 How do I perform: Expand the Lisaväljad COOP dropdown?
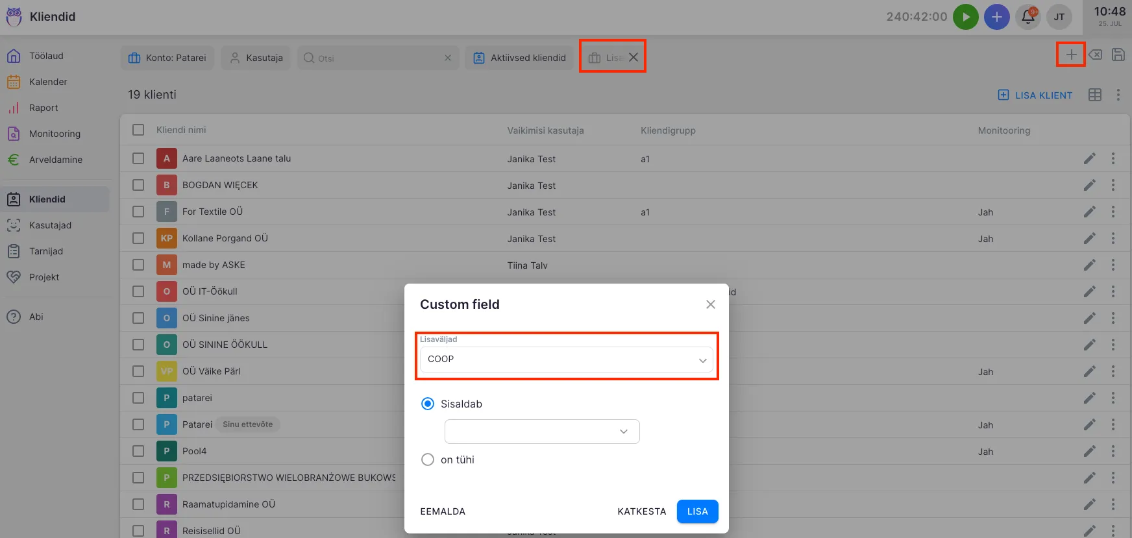pyautogui.click(x=566, y=360)
